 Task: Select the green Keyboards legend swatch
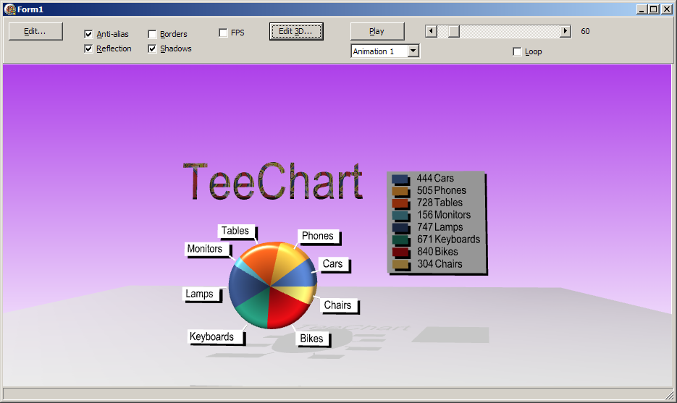point(400,240)
